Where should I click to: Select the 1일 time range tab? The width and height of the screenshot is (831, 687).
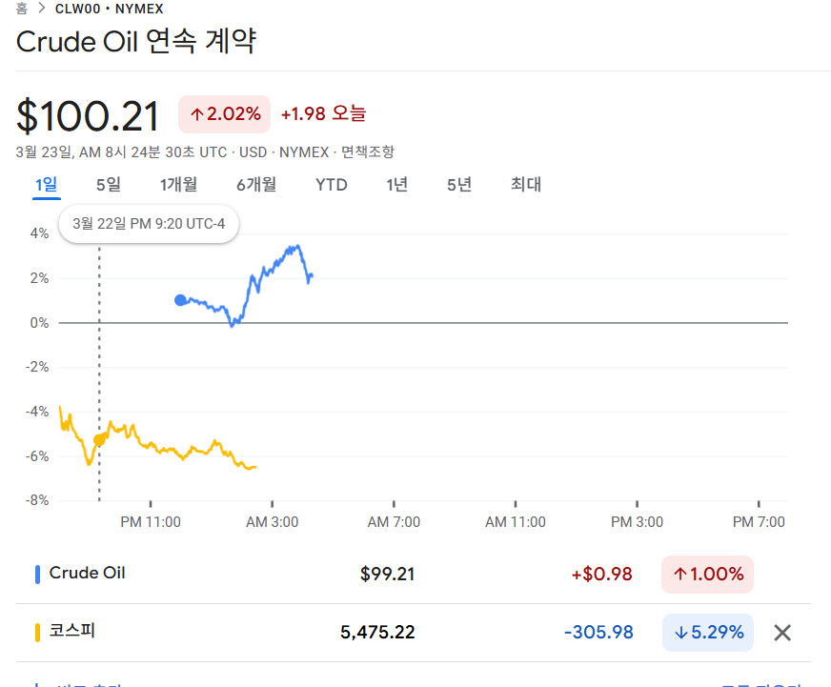[x=46, y=185]
